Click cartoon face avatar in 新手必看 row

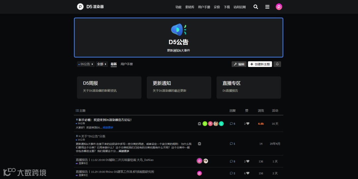click(216, 124)
